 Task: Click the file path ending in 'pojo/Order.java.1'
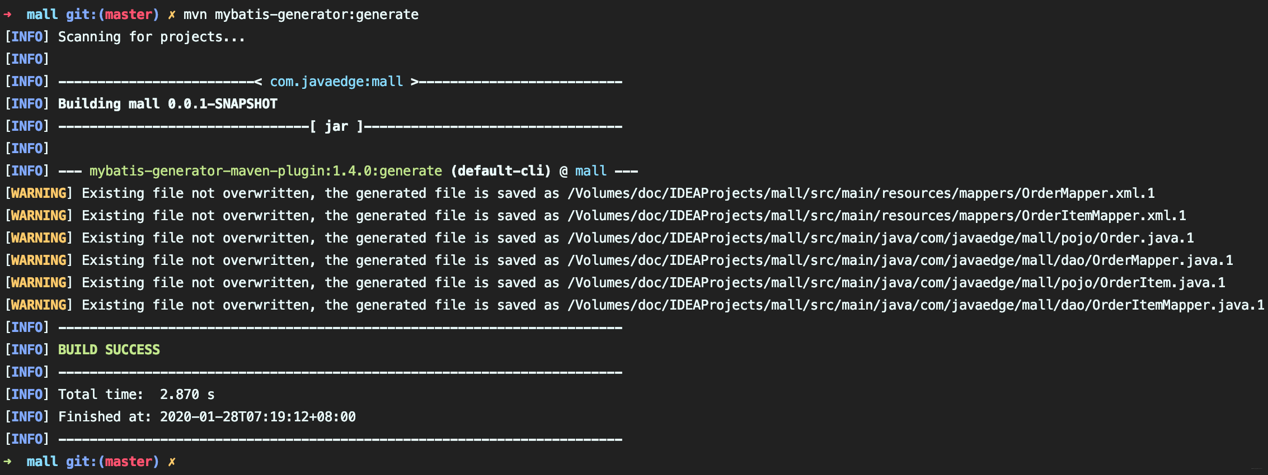tap(881, 238)
